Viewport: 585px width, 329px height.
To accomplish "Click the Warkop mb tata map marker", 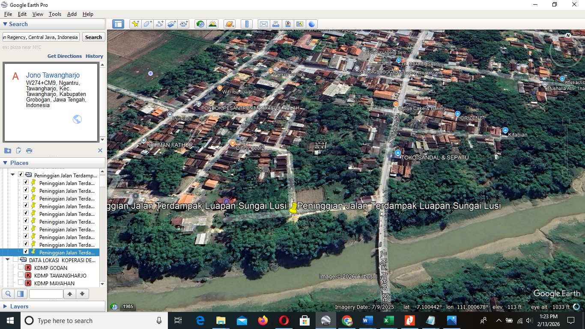I will pyautogui.click(x=271, y=71).
